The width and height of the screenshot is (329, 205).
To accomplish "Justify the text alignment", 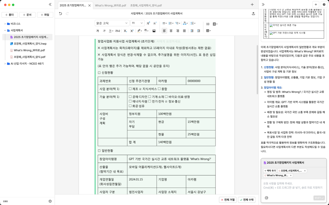I will pos(184,31).
